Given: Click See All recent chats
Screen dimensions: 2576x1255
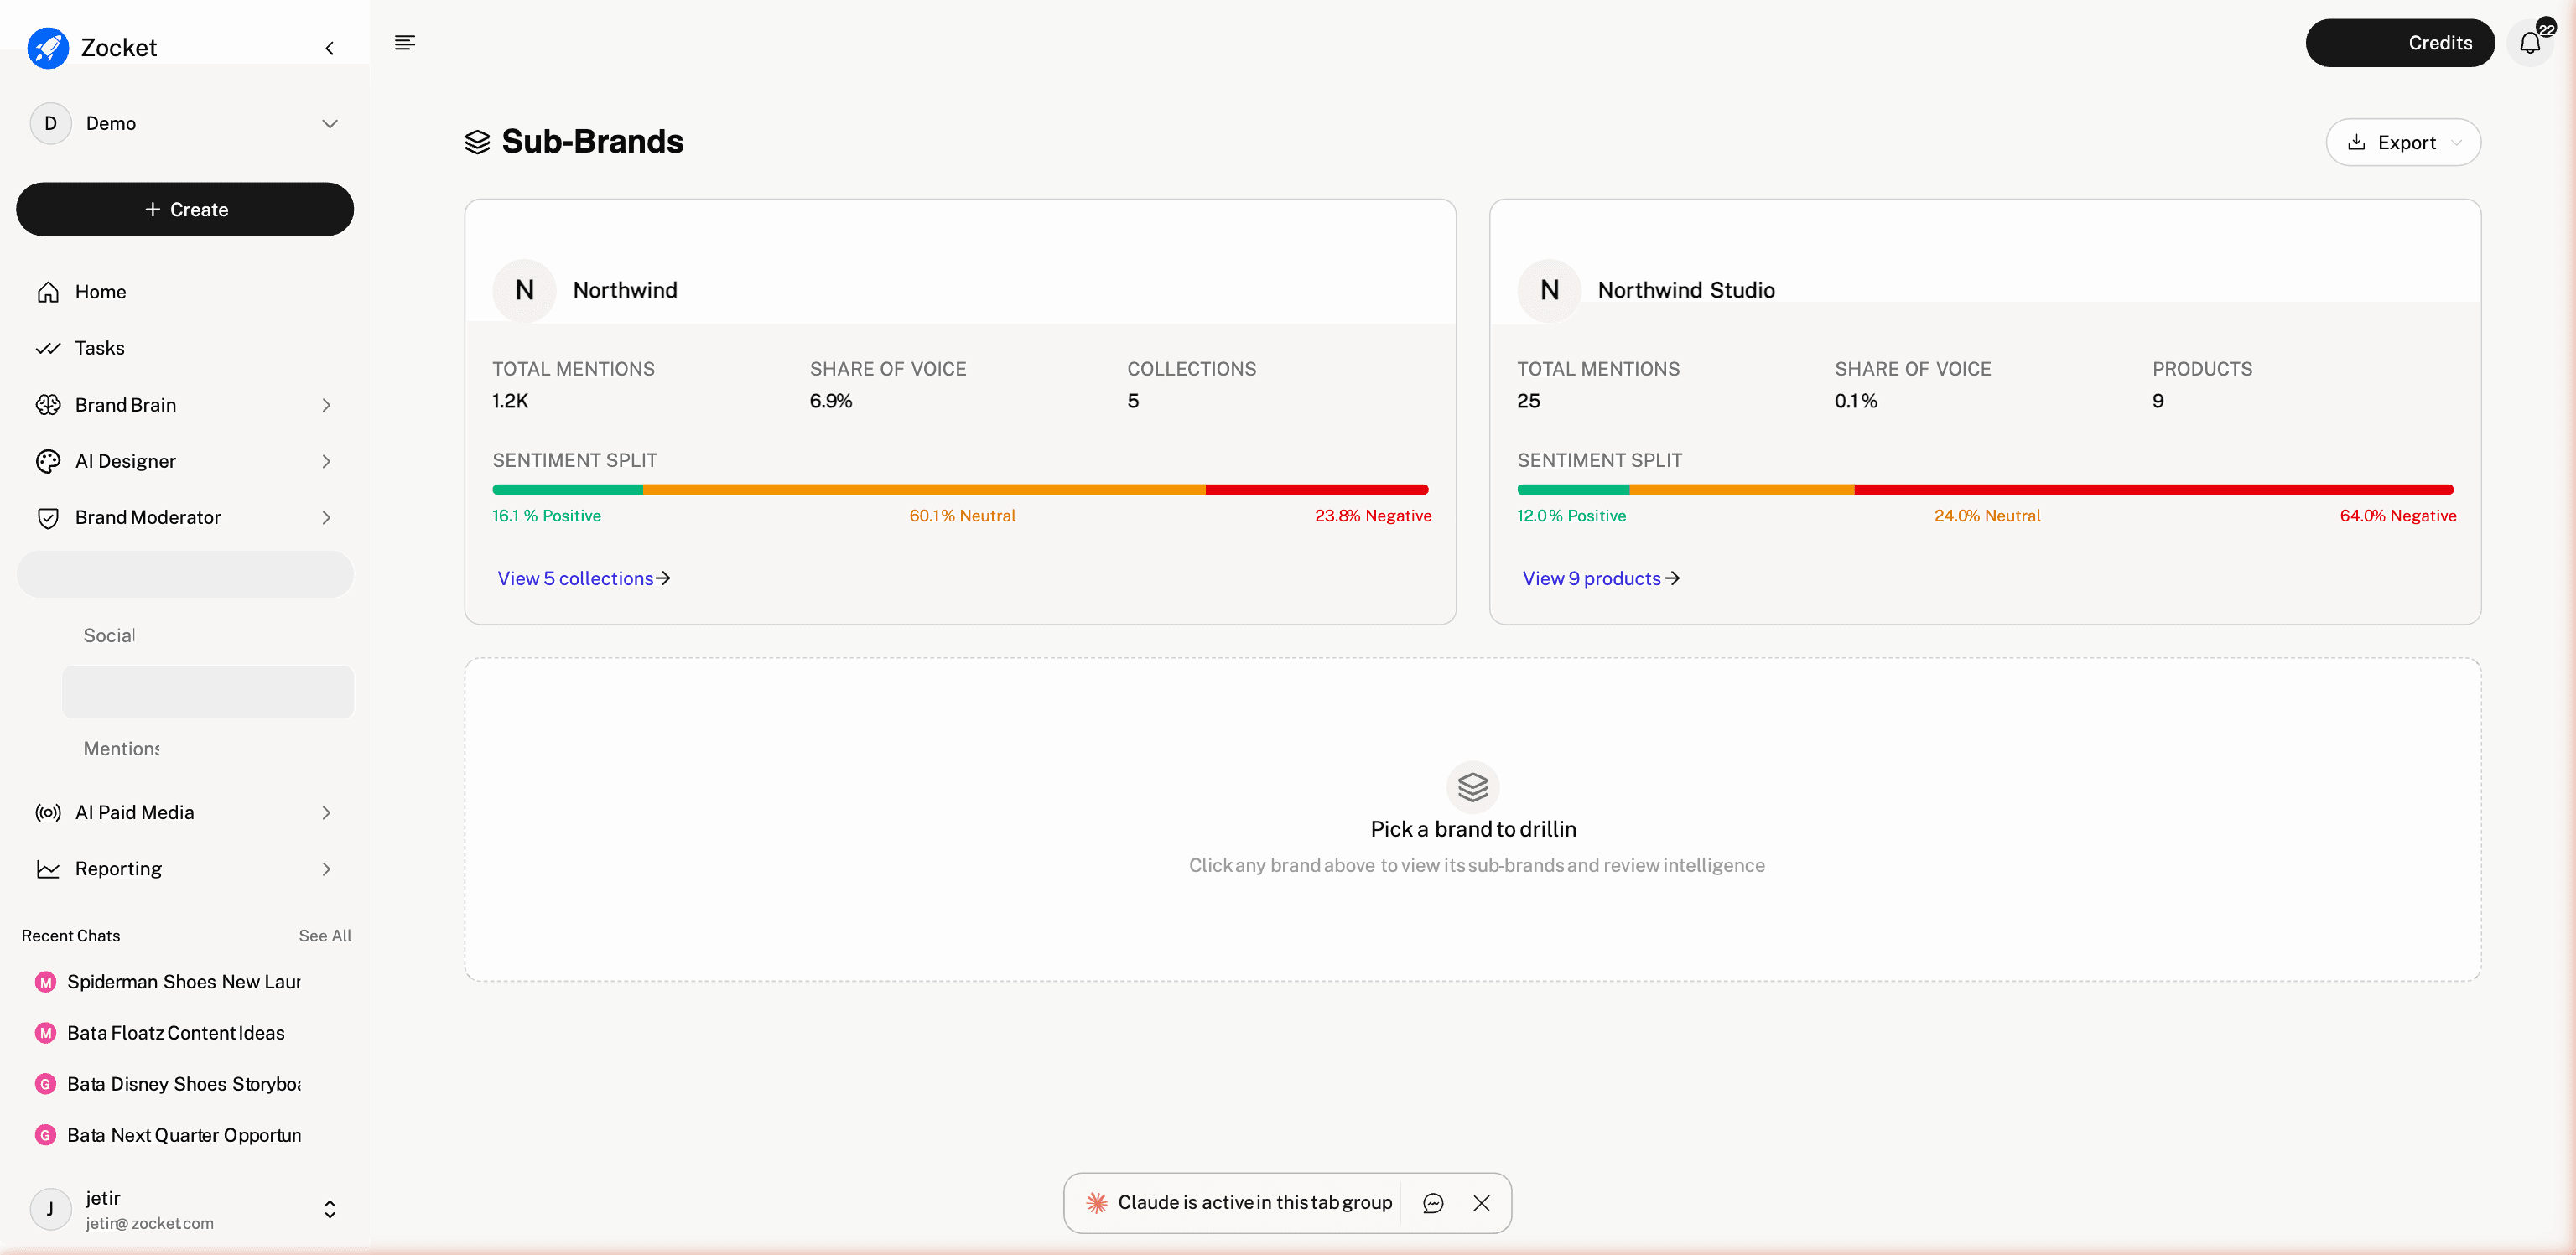Looking at the screenshot, I should (x=325, y=935).
